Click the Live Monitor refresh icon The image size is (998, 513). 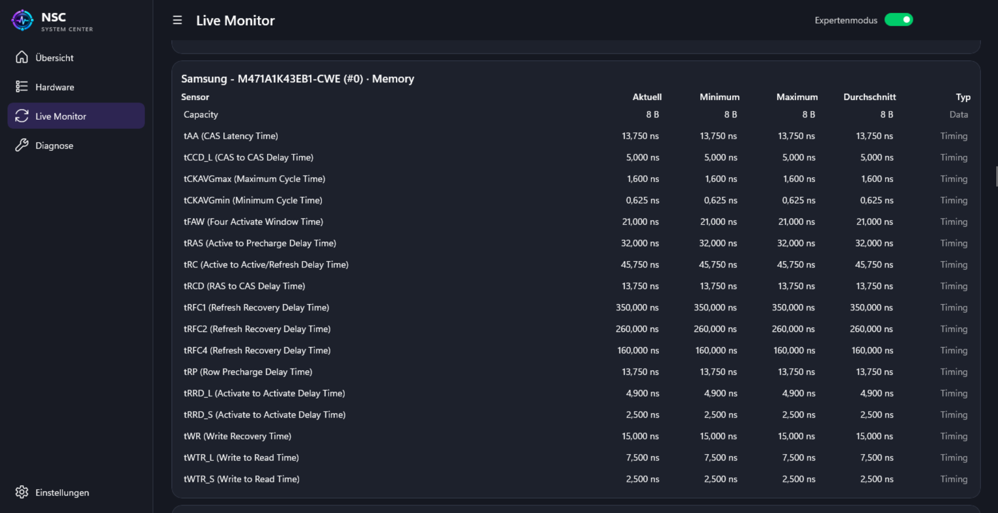[22, 116]
